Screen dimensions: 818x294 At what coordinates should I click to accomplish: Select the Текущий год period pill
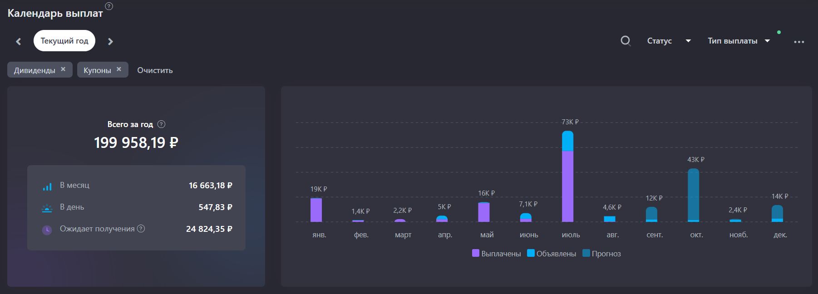[64, 41]
